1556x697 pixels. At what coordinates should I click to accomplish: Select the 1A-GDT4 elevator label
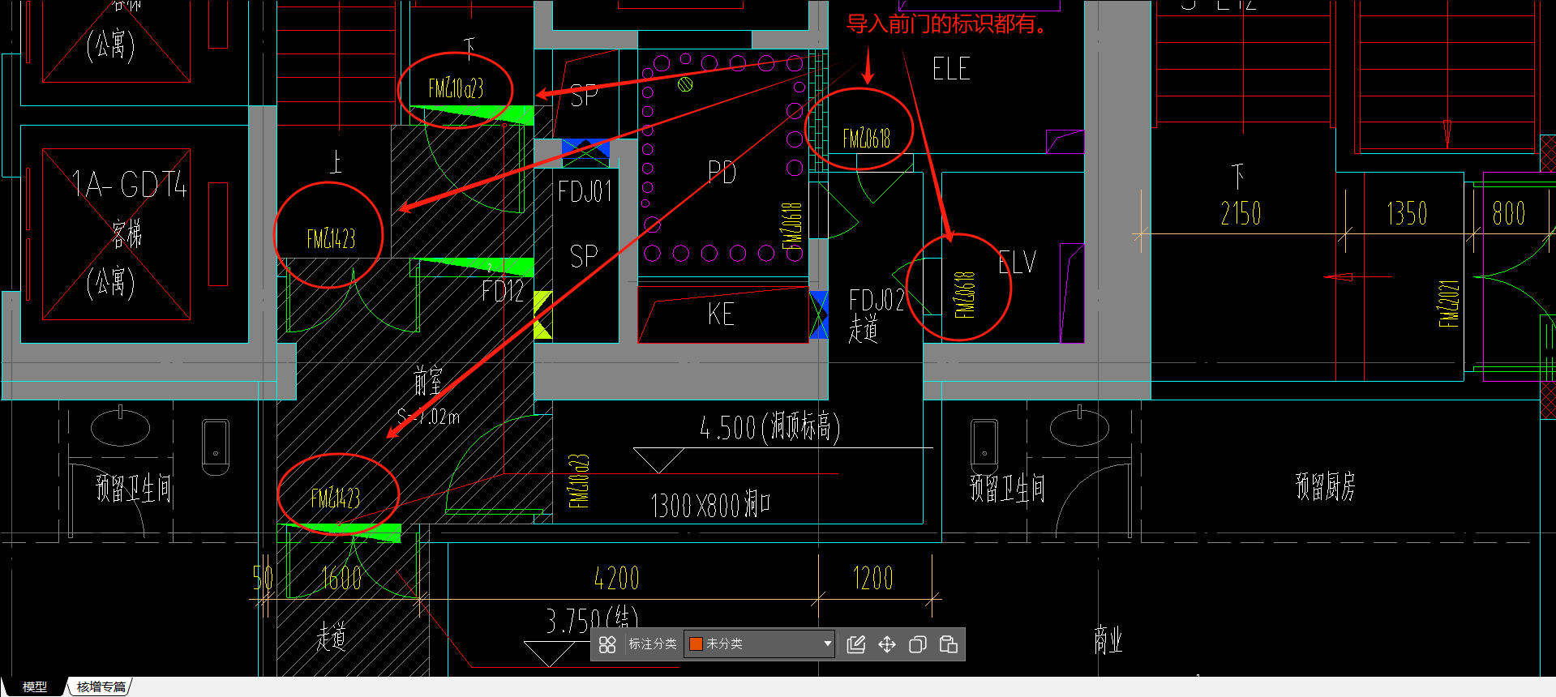tap(130, 185)
